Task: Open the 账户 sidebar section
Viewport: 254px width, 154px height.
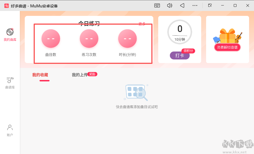Action: click(x=10, y=130)
